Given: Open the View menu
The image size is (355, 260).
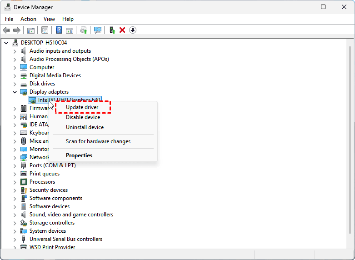Looking at the screenshot, I should point(49,19).
